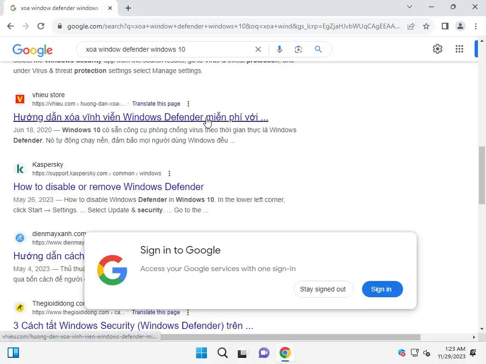Click in the Google search input field

pyautogui.click(x=168, y=49)
